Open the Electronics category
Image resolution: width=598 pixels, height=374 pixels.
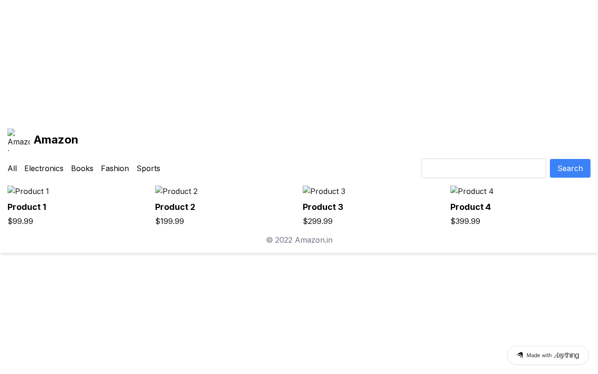(x=44, y=168)
